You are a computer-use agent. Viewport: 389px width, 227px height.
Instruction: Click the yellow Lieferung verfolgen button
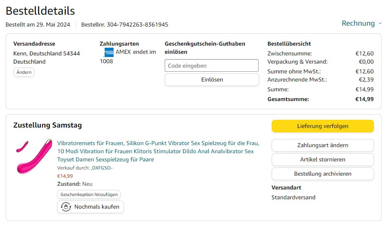322,126
